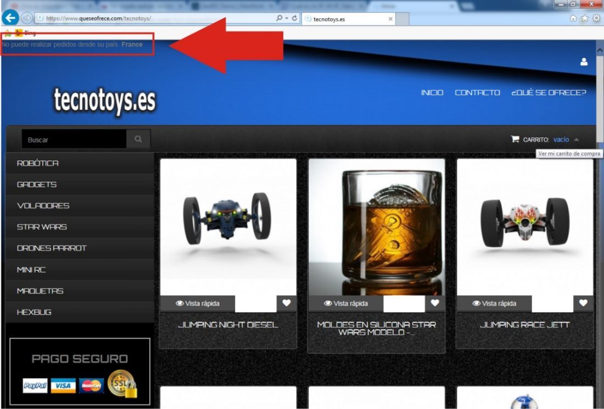Open Jumping Race Jett product image
Screen dimensions: 604x409
click(524, 227)
